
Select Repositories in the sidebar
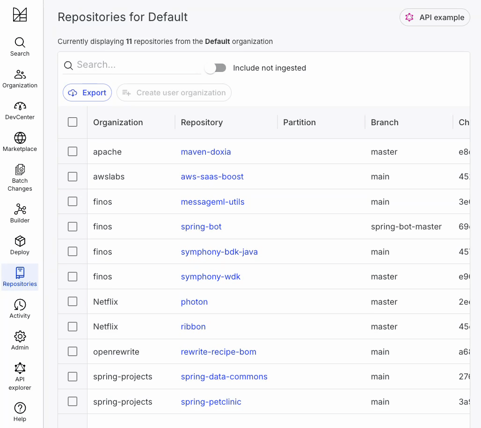[x=20, y=277]
